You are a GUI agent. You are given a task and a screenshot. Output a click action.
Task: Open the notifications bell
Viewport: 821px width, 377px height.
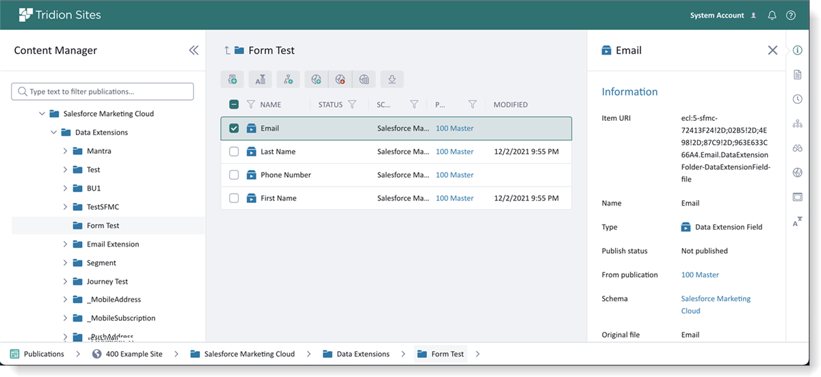click(772, 15)
